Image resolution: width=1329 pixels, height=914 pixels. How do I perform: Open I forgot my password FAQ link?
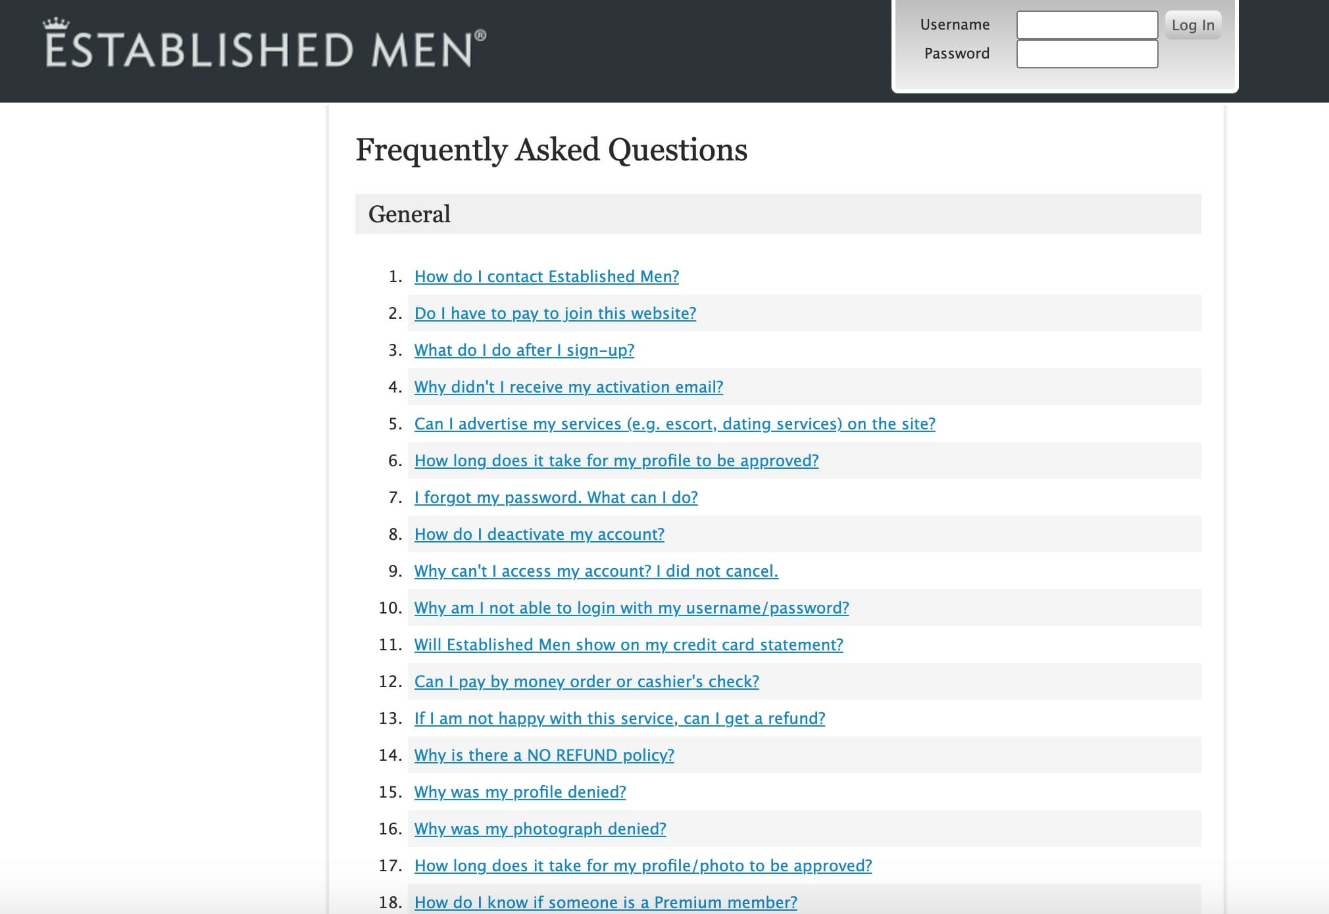(557, 496)
